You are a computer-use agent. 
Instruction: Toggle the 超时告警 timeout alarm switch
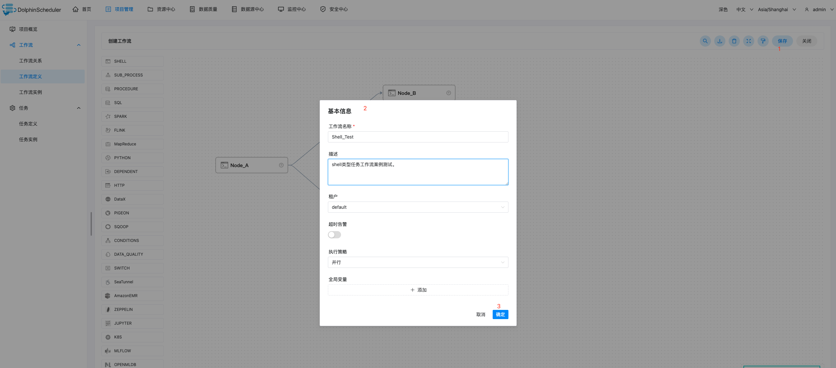point(334,235)
